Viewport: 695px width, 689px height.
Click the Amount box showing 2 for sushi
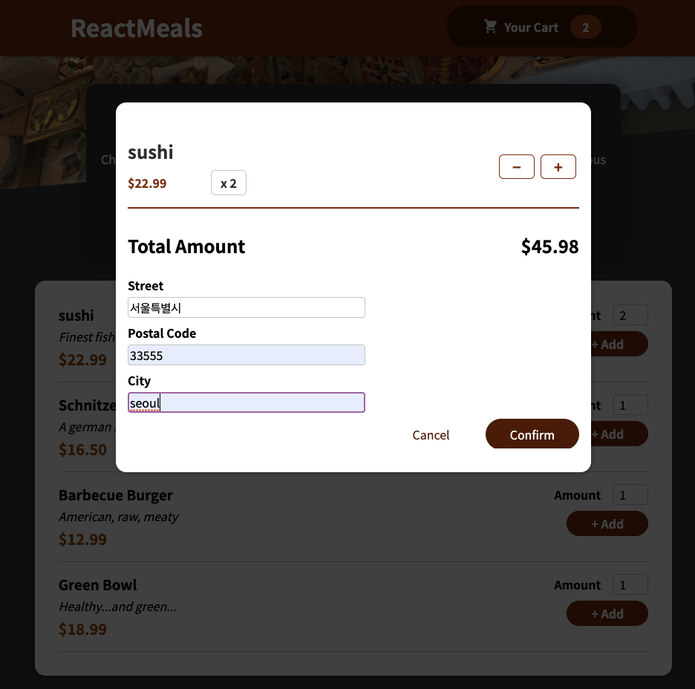coord(630,315)
